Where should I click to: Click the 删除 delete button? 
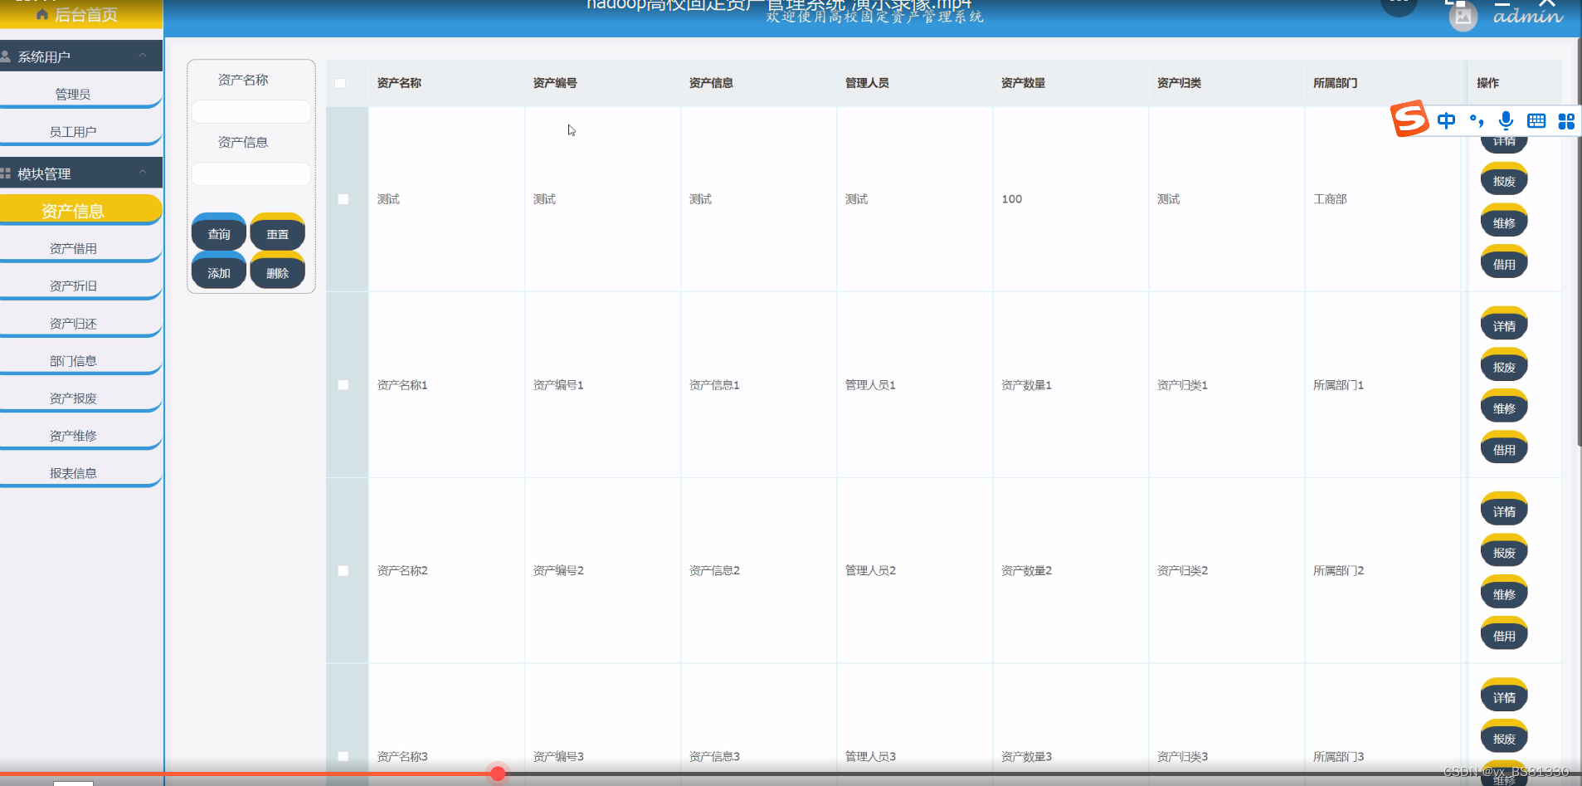[278, 272]
